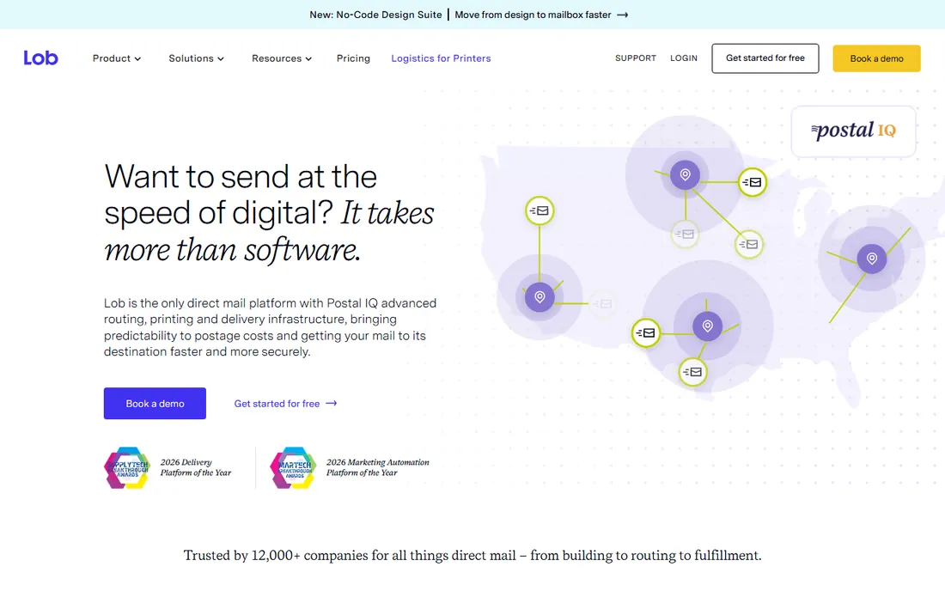Open the Logistics for Printers nav item
The height and width of the screenshot is (591, 945).
tap(442, 58)
